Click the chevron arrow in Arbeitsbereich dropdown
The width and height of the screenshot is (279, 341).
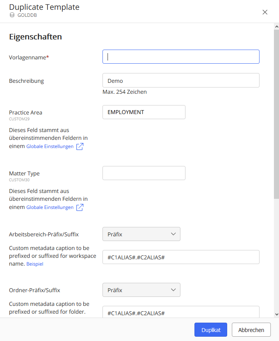pyautogui.click(x=173, y=234)
